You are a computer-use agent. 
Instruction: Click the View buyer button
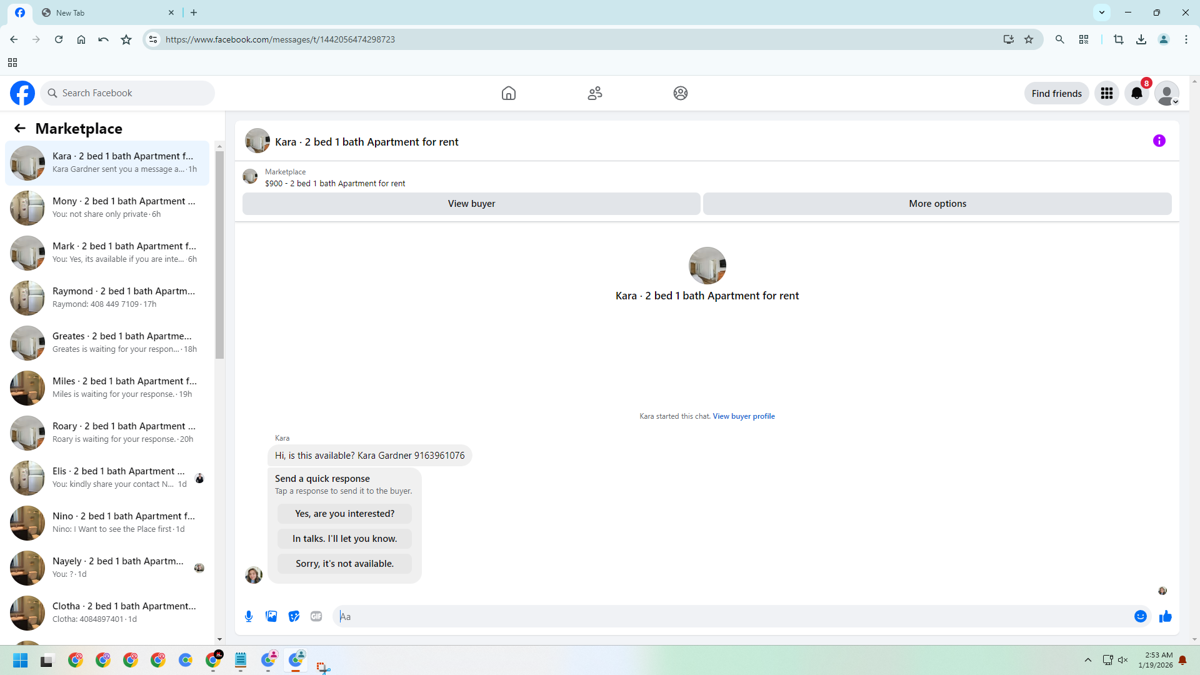471,204
